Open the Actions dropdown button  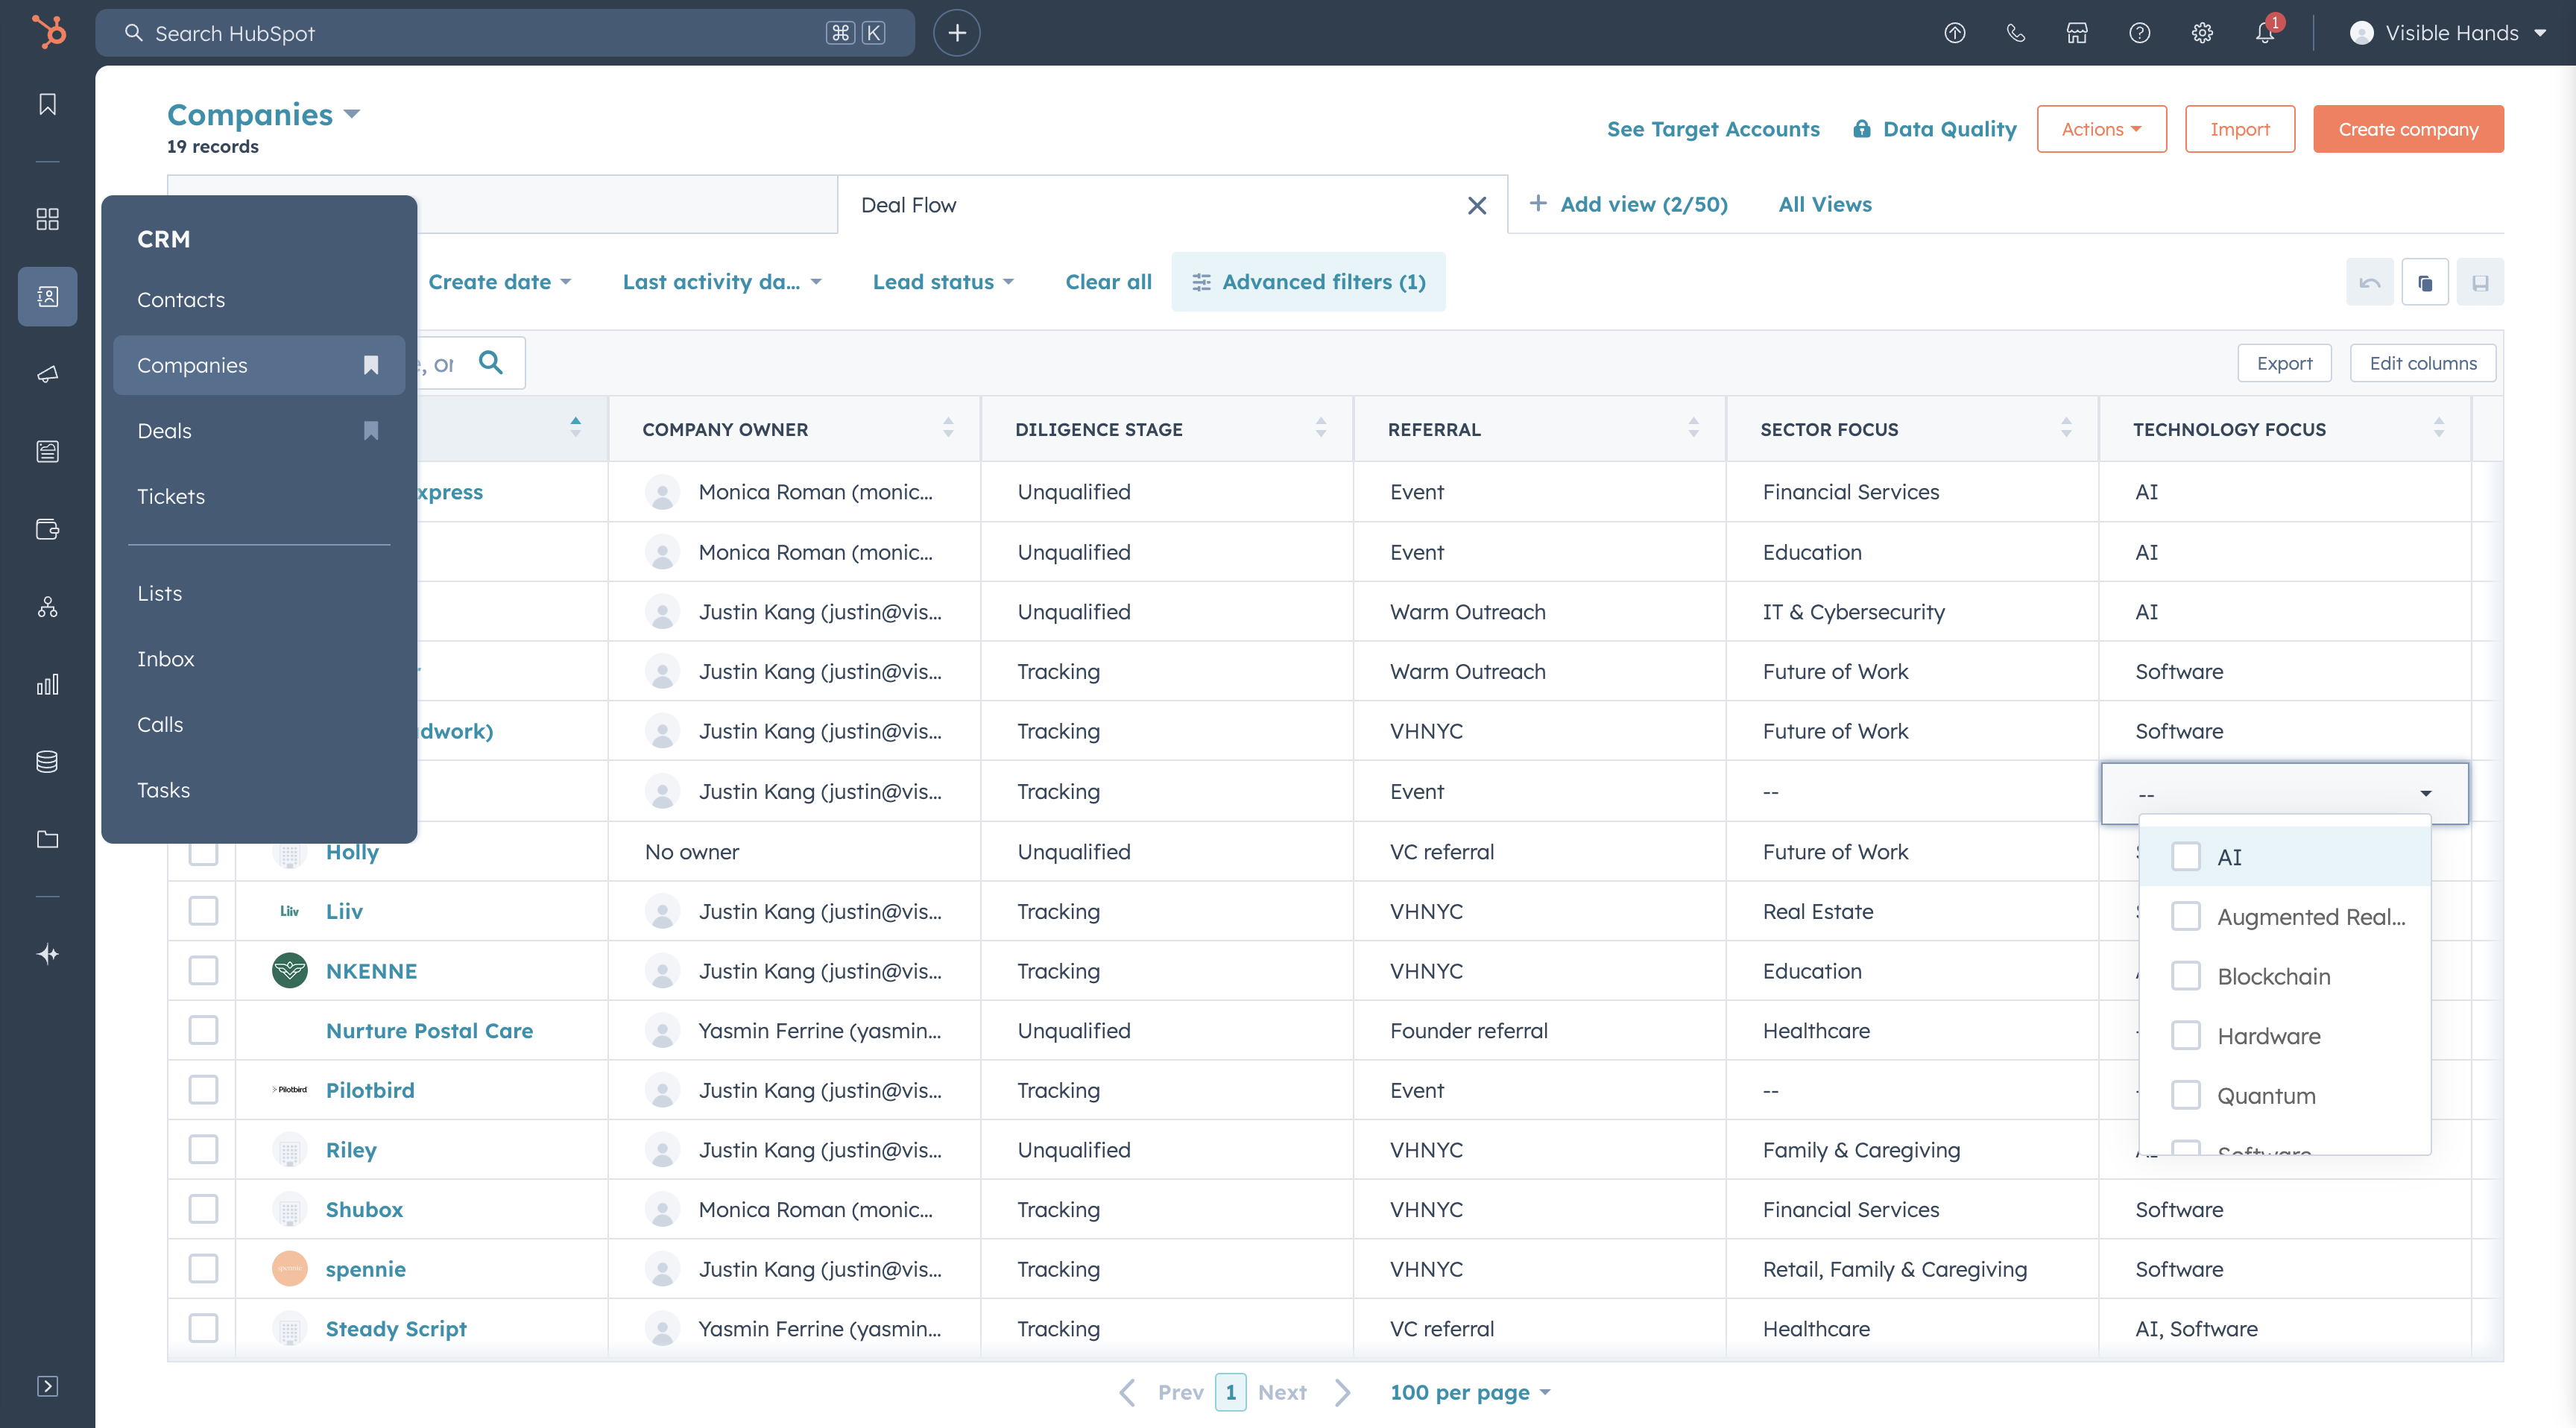tap(2101, 129)
